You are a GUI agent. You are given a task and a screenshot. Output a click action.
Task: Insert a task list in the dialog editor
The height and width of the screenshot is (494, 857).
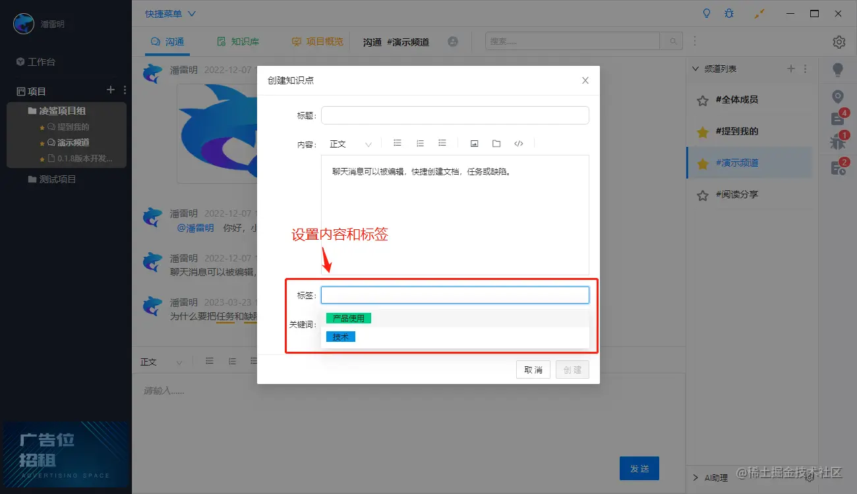pyautogui.click(x=442, y=144)
